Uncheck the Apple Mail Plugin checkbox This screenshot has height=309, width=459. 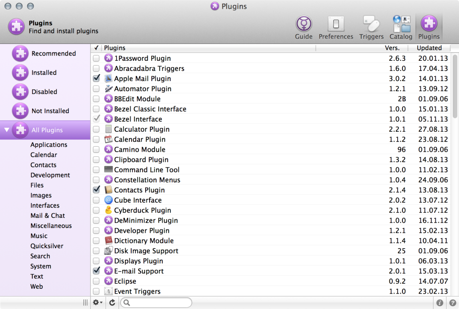pos(96,78)
